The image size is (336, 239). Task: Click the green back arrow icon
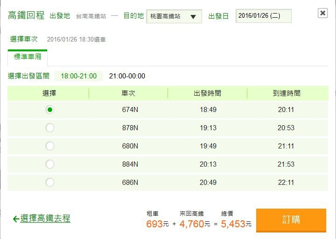point(15,219)
